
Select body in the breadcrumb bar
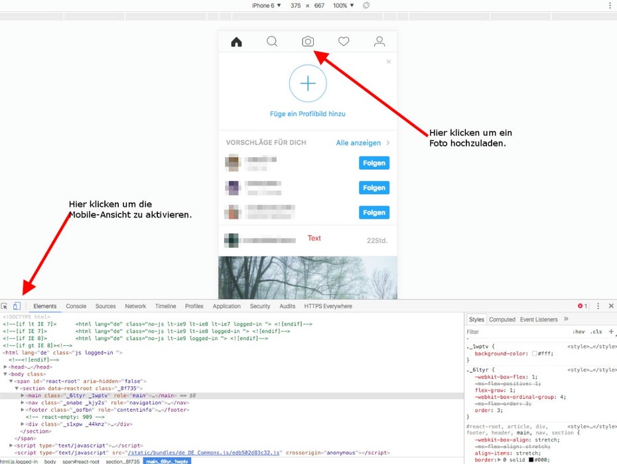pos(50,461)
